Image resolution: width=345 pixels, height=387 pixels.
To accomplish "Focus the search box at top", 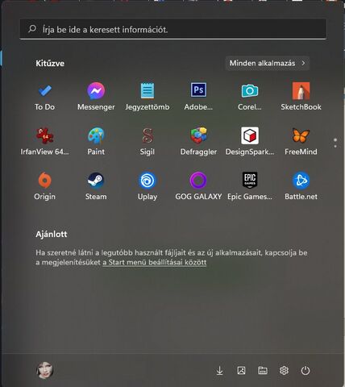I will [x=173, y=29].
